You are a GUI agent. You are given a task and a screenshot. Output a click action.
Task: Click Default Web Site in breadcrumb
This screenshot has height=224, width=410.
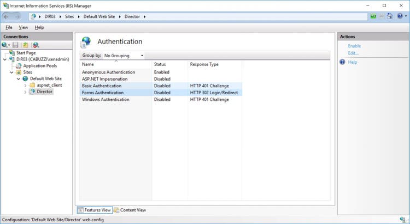click(x=99, y=16)
